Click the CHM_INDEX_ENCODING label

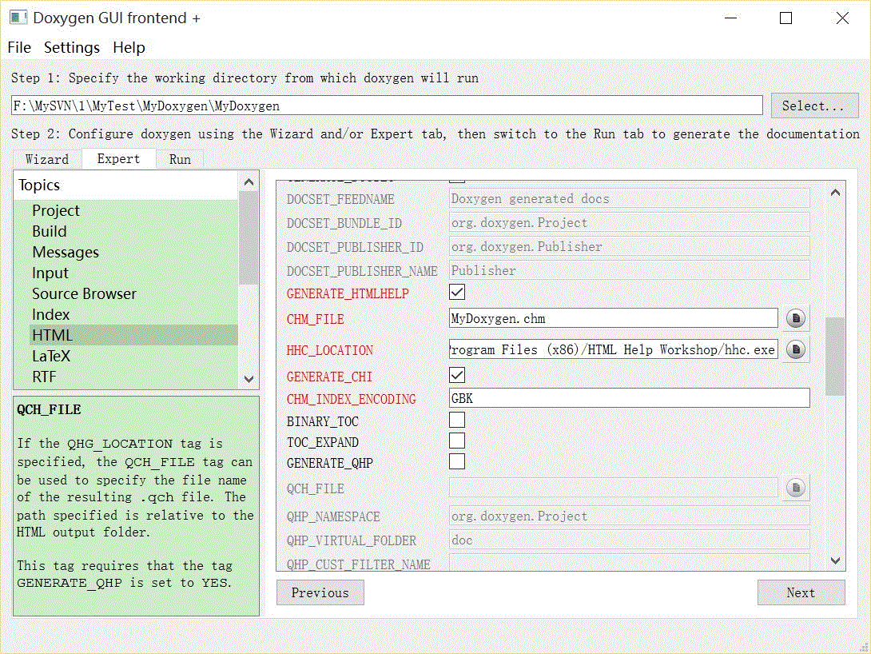[351, 399]
